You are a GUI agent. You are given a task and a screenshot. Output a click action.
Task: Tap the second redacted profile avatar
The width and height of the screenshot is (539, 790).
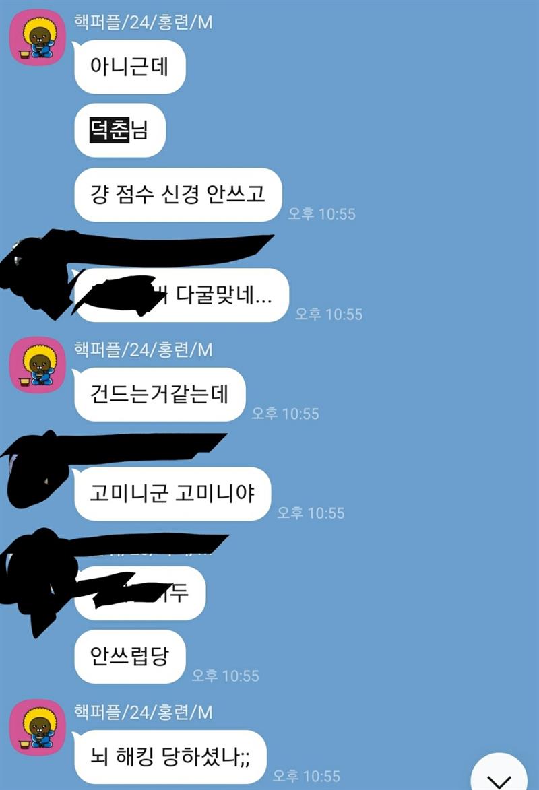click(35, 466)
